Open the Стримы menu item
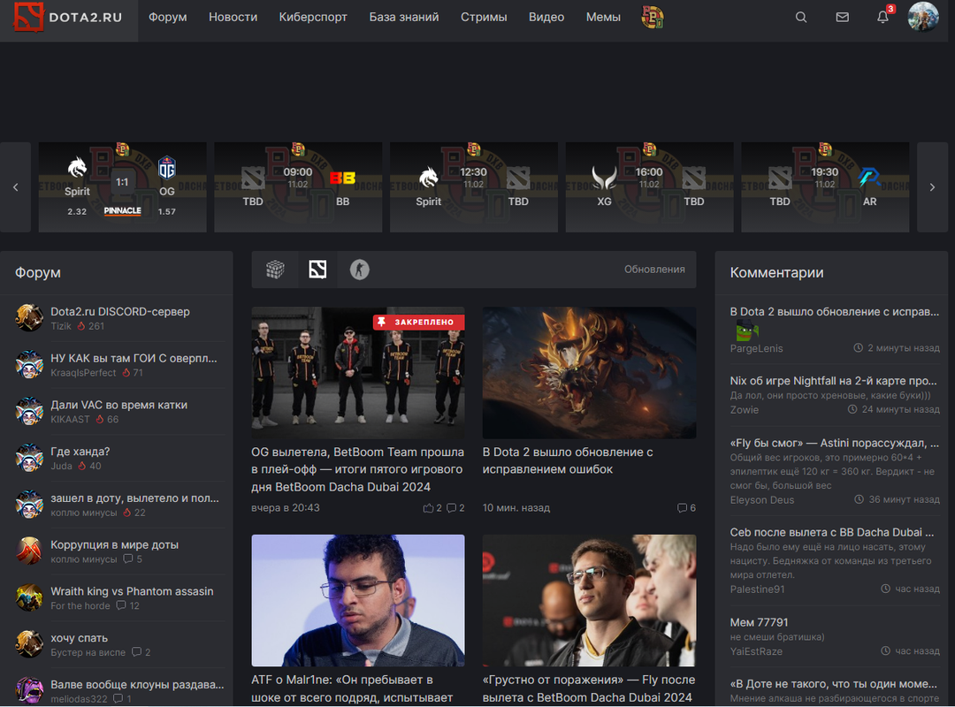The width and height of the screenshot is (955, 707). 484,17
